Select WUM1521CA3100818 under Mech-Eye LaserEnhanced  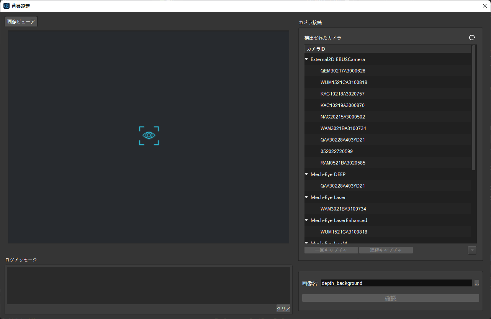click(x=388, y=232)
